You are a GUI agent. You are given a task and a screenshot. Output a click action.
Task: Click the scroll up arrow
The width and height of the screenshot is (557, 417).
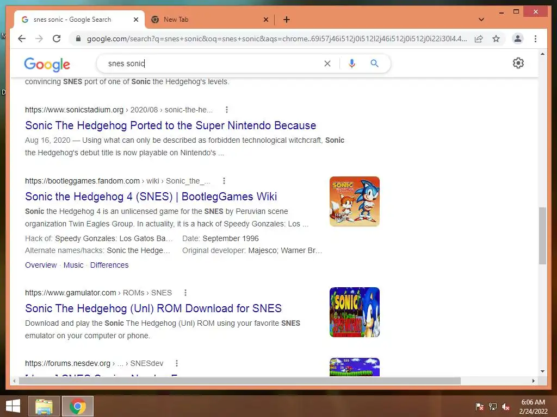(542, 54)
